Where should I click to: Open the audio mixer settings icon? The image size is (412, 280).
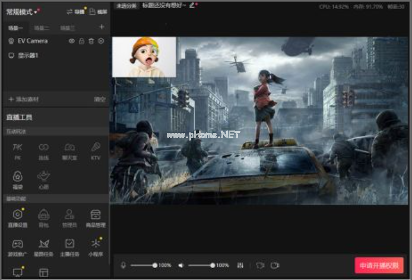(x=240, y=265)
